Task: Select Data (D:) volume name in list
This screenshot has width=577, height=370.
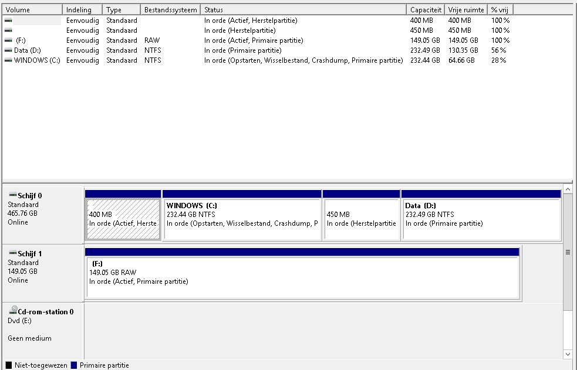Action: coord(27,50)
